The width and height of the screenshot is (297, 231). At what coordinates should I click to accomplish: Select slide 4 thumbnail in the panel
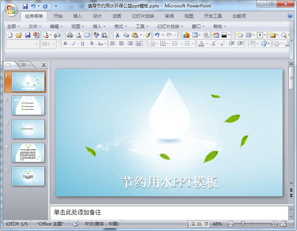point(28,152)
